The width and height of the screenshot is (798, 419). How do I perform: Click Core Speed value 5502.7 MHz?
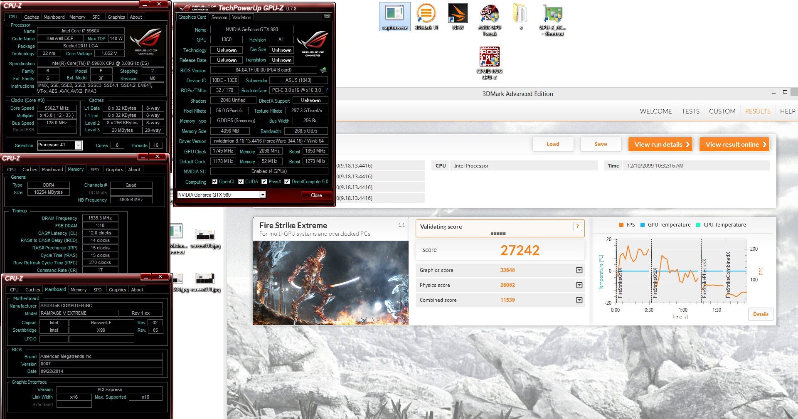(57, 108)
